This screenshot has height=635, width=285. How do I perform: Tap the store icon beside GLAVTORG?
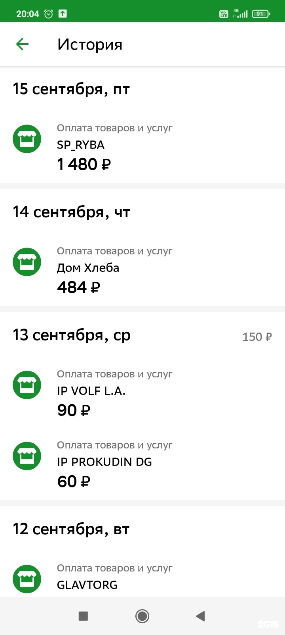(27, 579)
